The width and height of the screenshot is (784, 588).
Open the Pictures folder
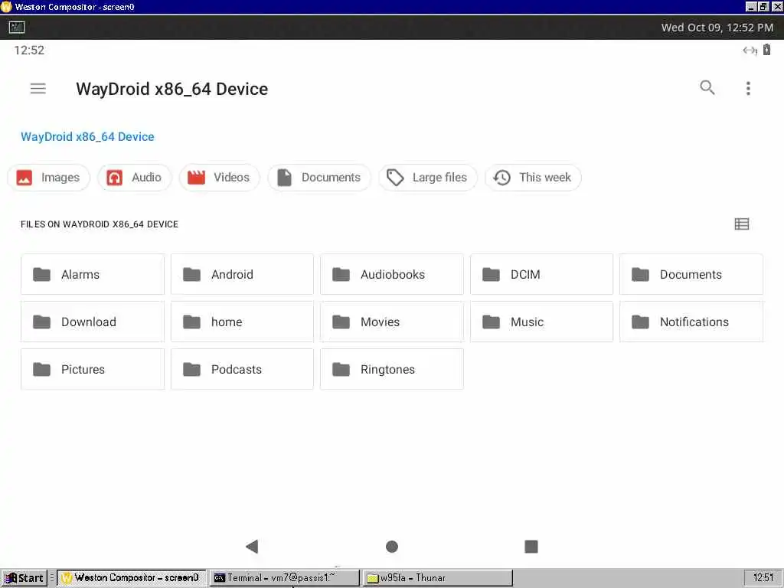93,369
